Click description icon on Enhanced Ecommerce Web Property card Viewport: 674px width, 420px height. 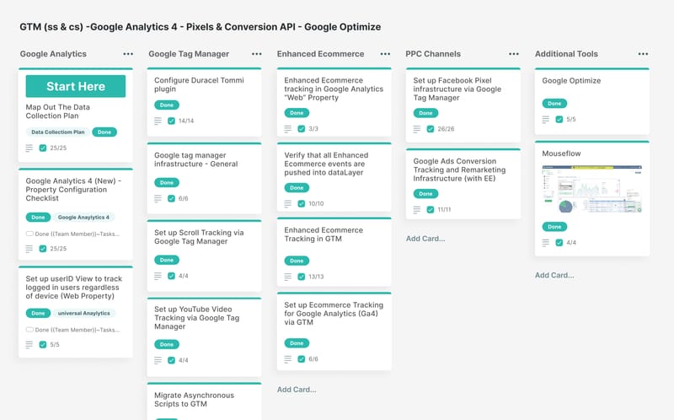[287, 129]
